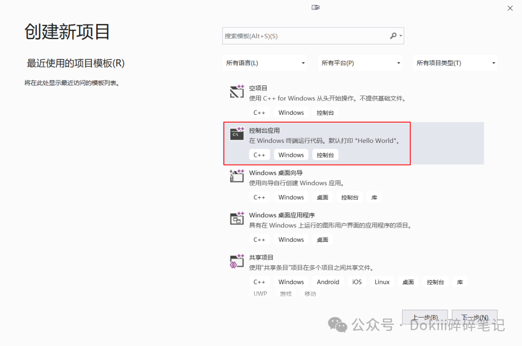Click the UWP tag under 共享项目
This screenshot has width=522, height=346.
[260, 293]
